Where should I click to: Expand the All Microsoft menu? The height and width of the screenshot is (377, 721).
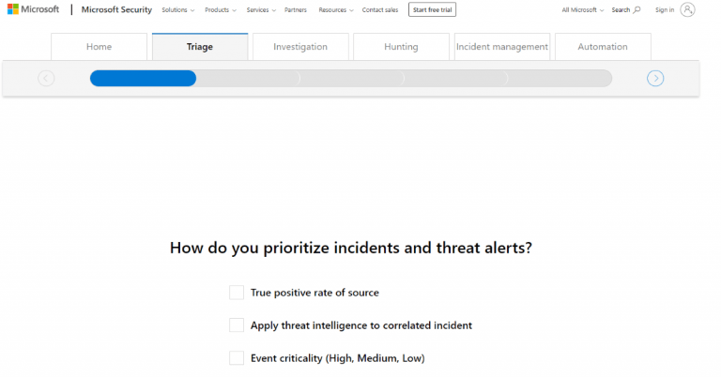pyautogui.click(x=581, y=10)
